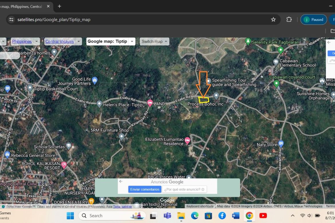335x223 pixels.
Task: Expand the Central Visayas dropdown arrow
Action: click(79, 41)
